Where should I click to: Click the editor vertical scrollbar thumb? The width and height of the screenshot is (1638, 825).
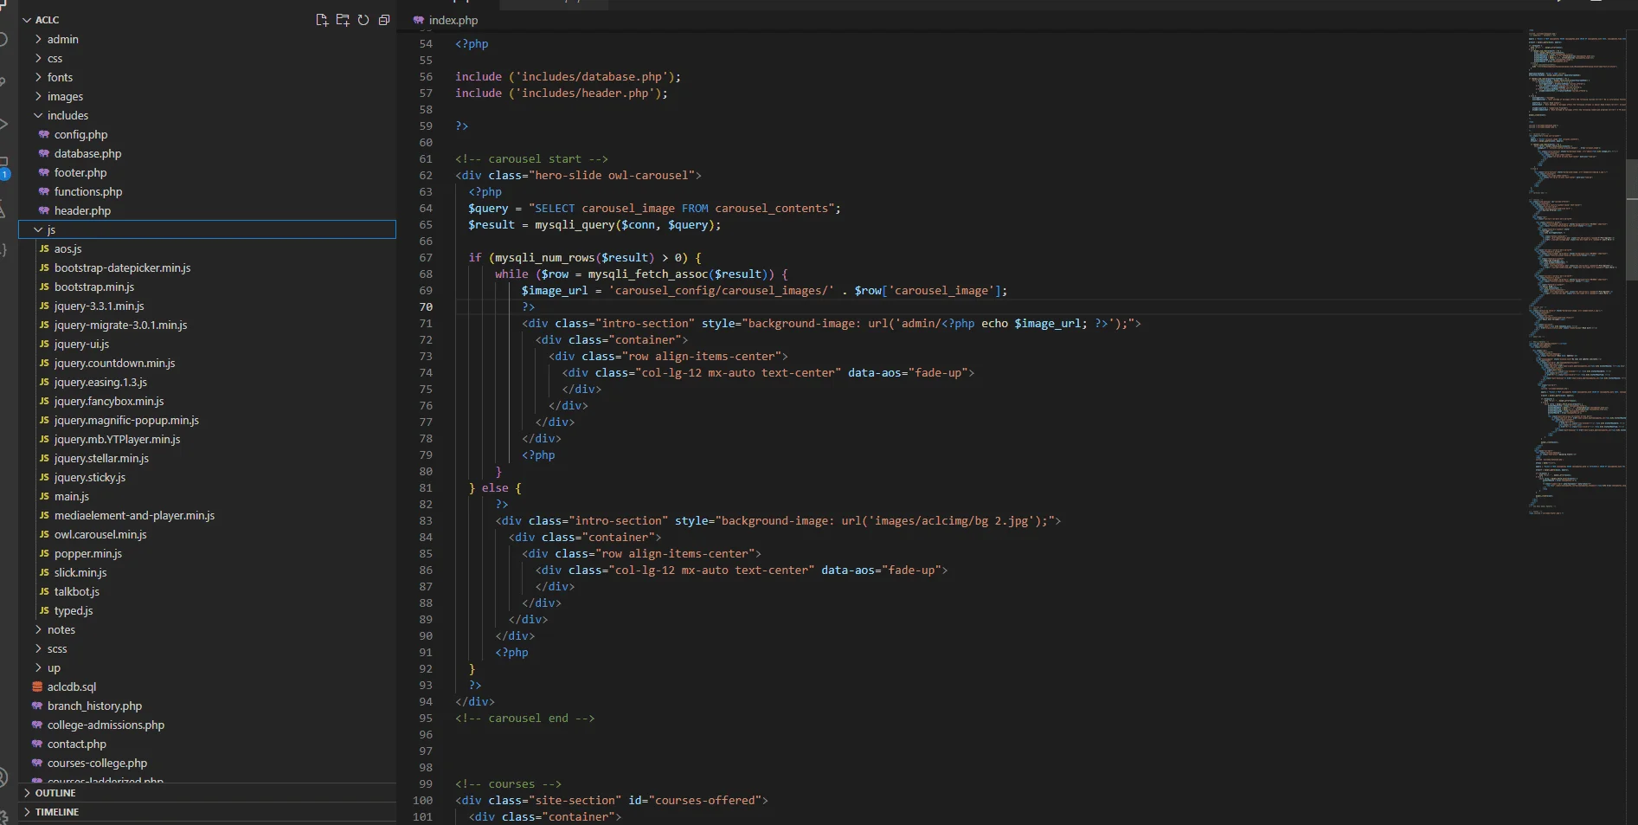click(x=1632, y=220)
